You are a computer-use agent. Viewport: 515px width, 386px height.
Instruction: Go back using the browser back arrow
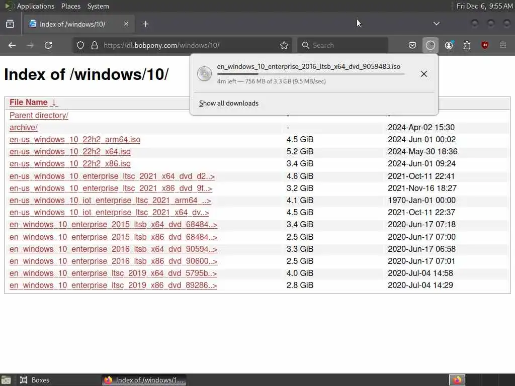pyautogui.click(x=12, y=45)
